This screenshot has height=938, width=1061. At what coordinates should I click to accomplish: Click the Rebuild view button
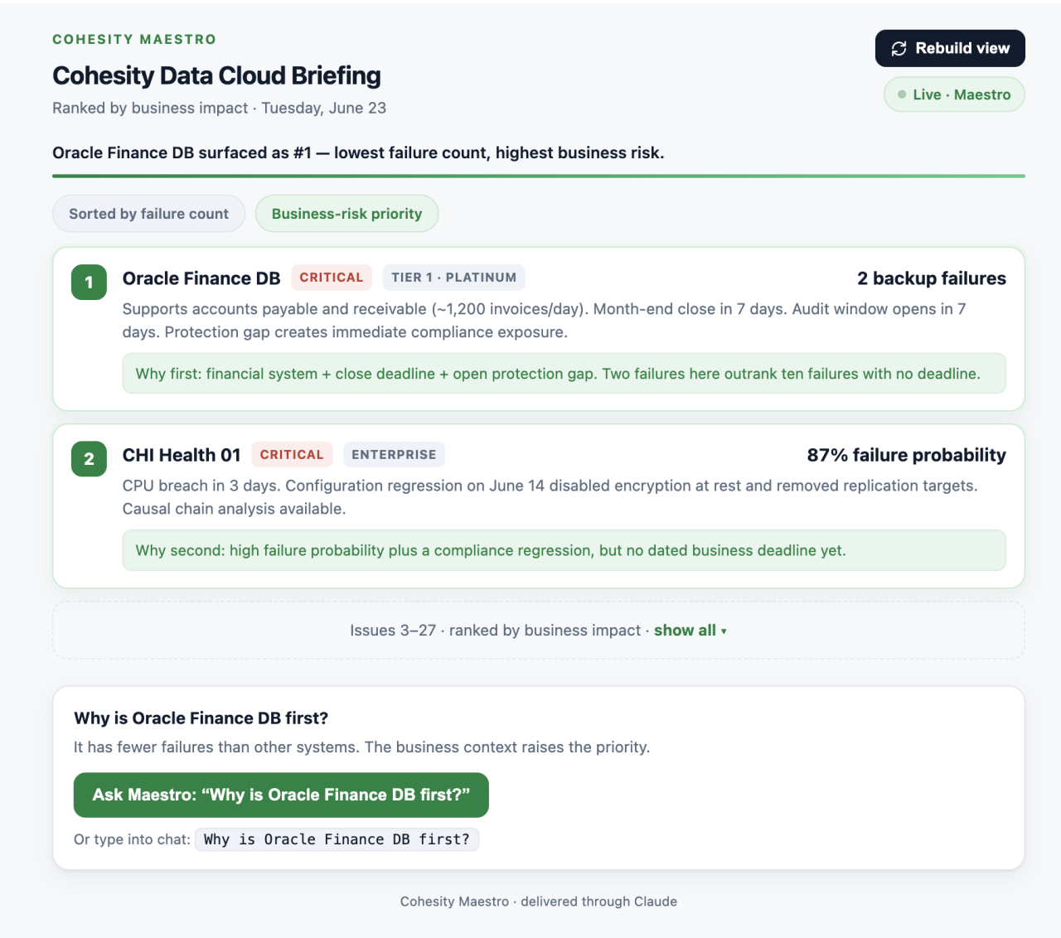(x=950, y=49)
